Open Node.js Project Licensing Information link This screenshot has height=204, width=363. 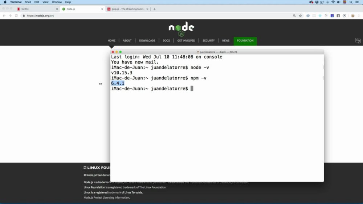coord(107,197)
